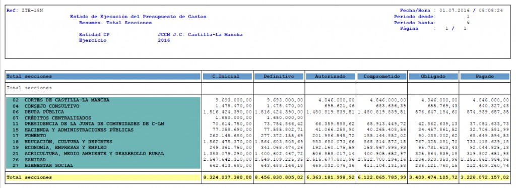
Task: Select the FOMENTO section row
Action: (x=103, y=136)
